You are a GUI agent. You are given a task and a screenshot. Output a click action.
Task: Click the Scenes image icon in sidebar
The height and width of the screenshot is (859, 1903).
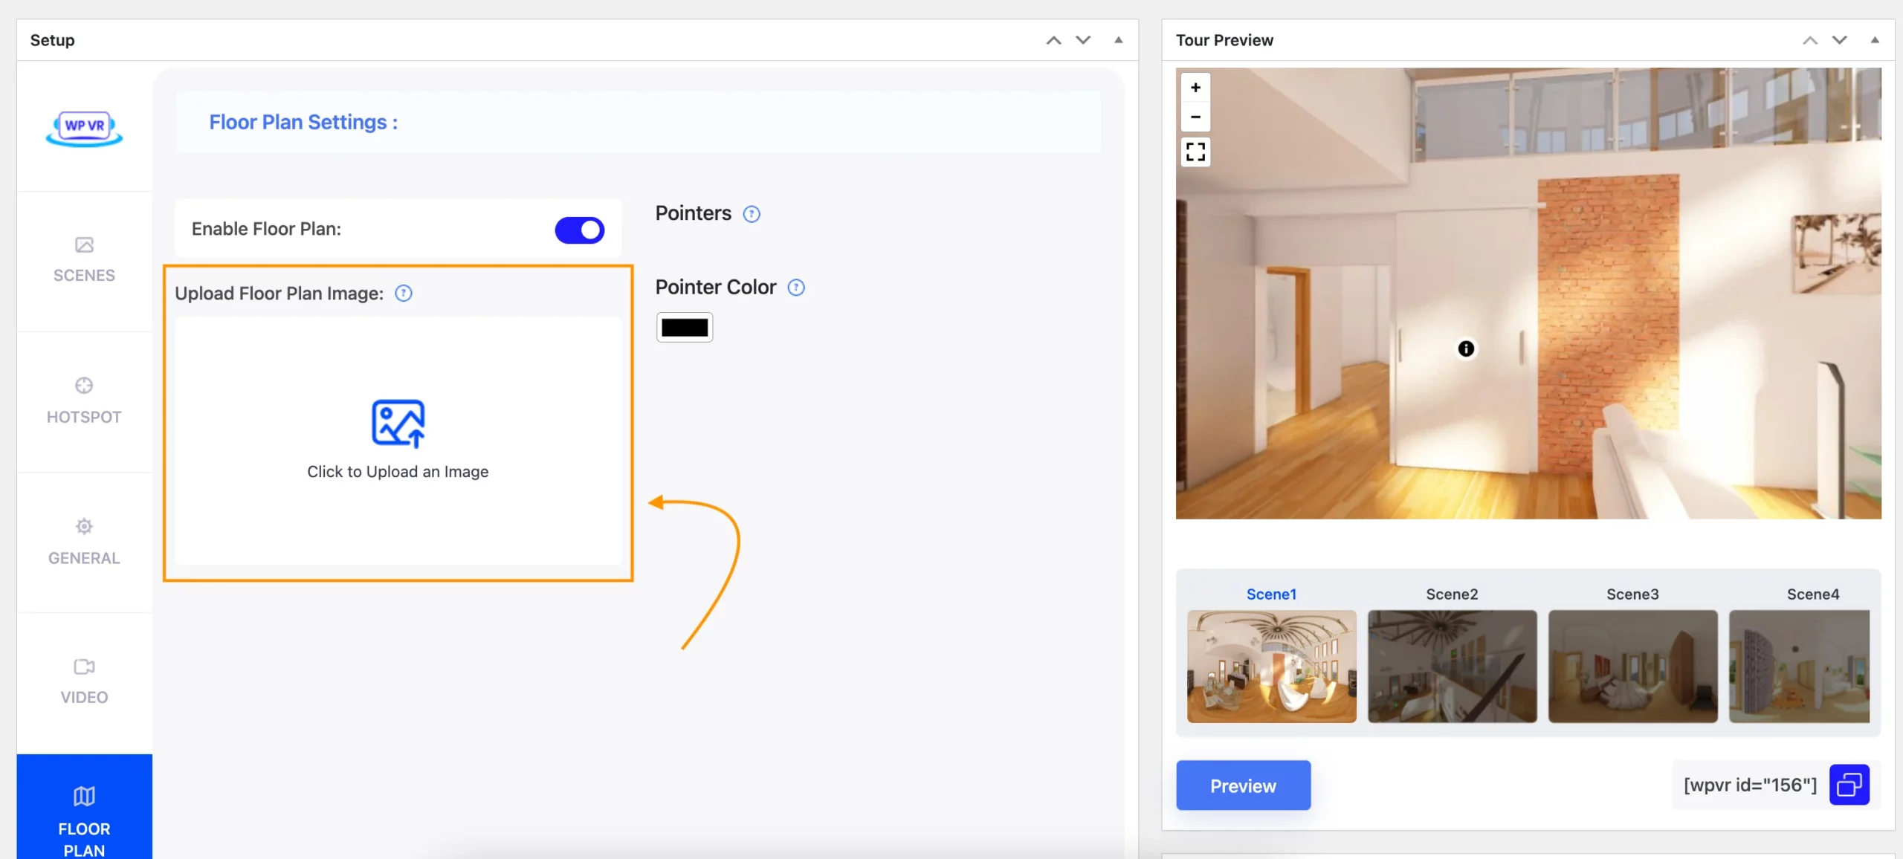pos(84,244)
